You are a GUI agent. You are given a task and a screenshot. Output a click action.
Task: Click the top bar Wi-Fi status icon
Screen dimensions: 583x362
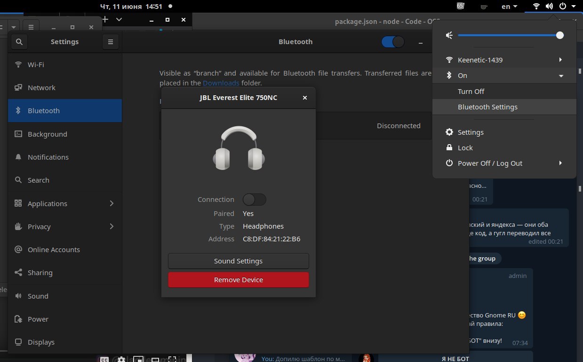coord(536,7)
